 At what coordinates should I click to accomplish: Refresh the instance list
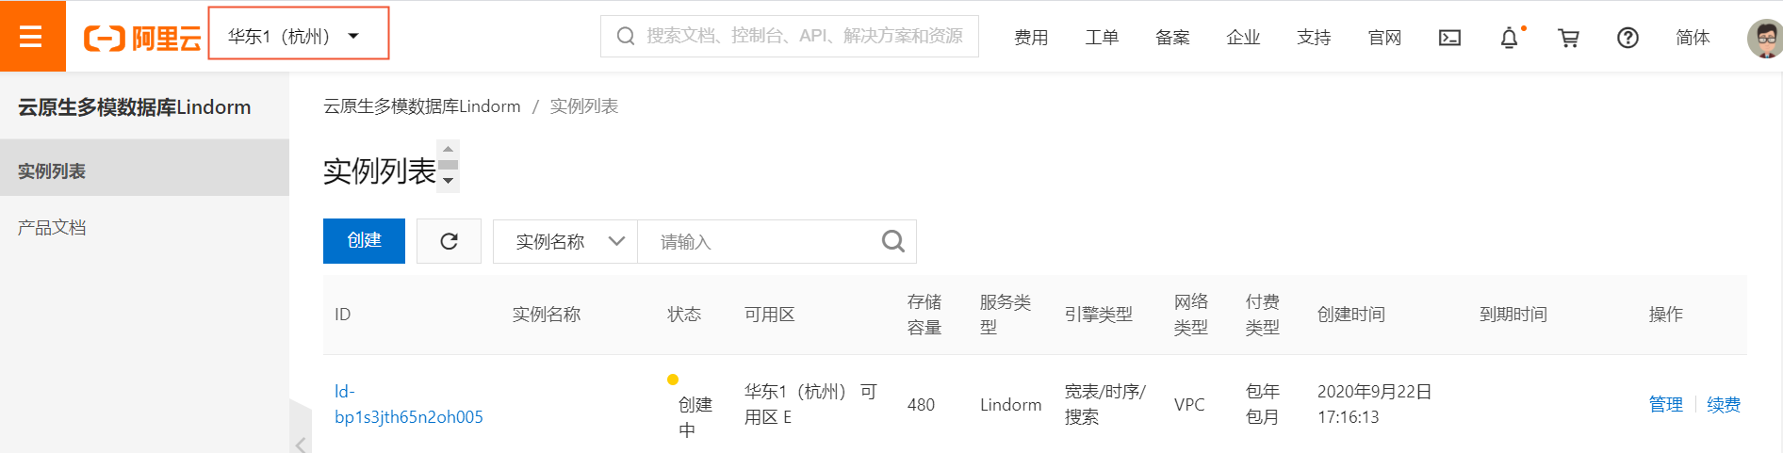[450, 241]
